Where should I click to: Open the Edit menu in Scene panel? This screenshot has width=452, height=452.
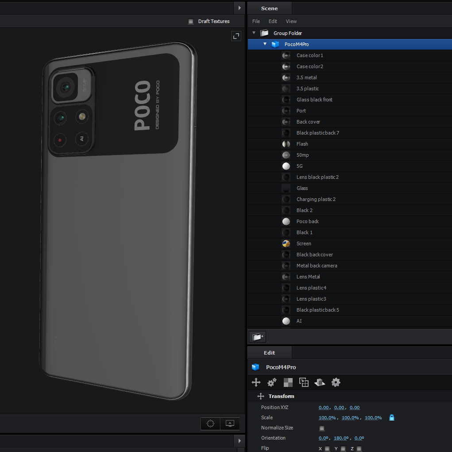click(273, 21)
